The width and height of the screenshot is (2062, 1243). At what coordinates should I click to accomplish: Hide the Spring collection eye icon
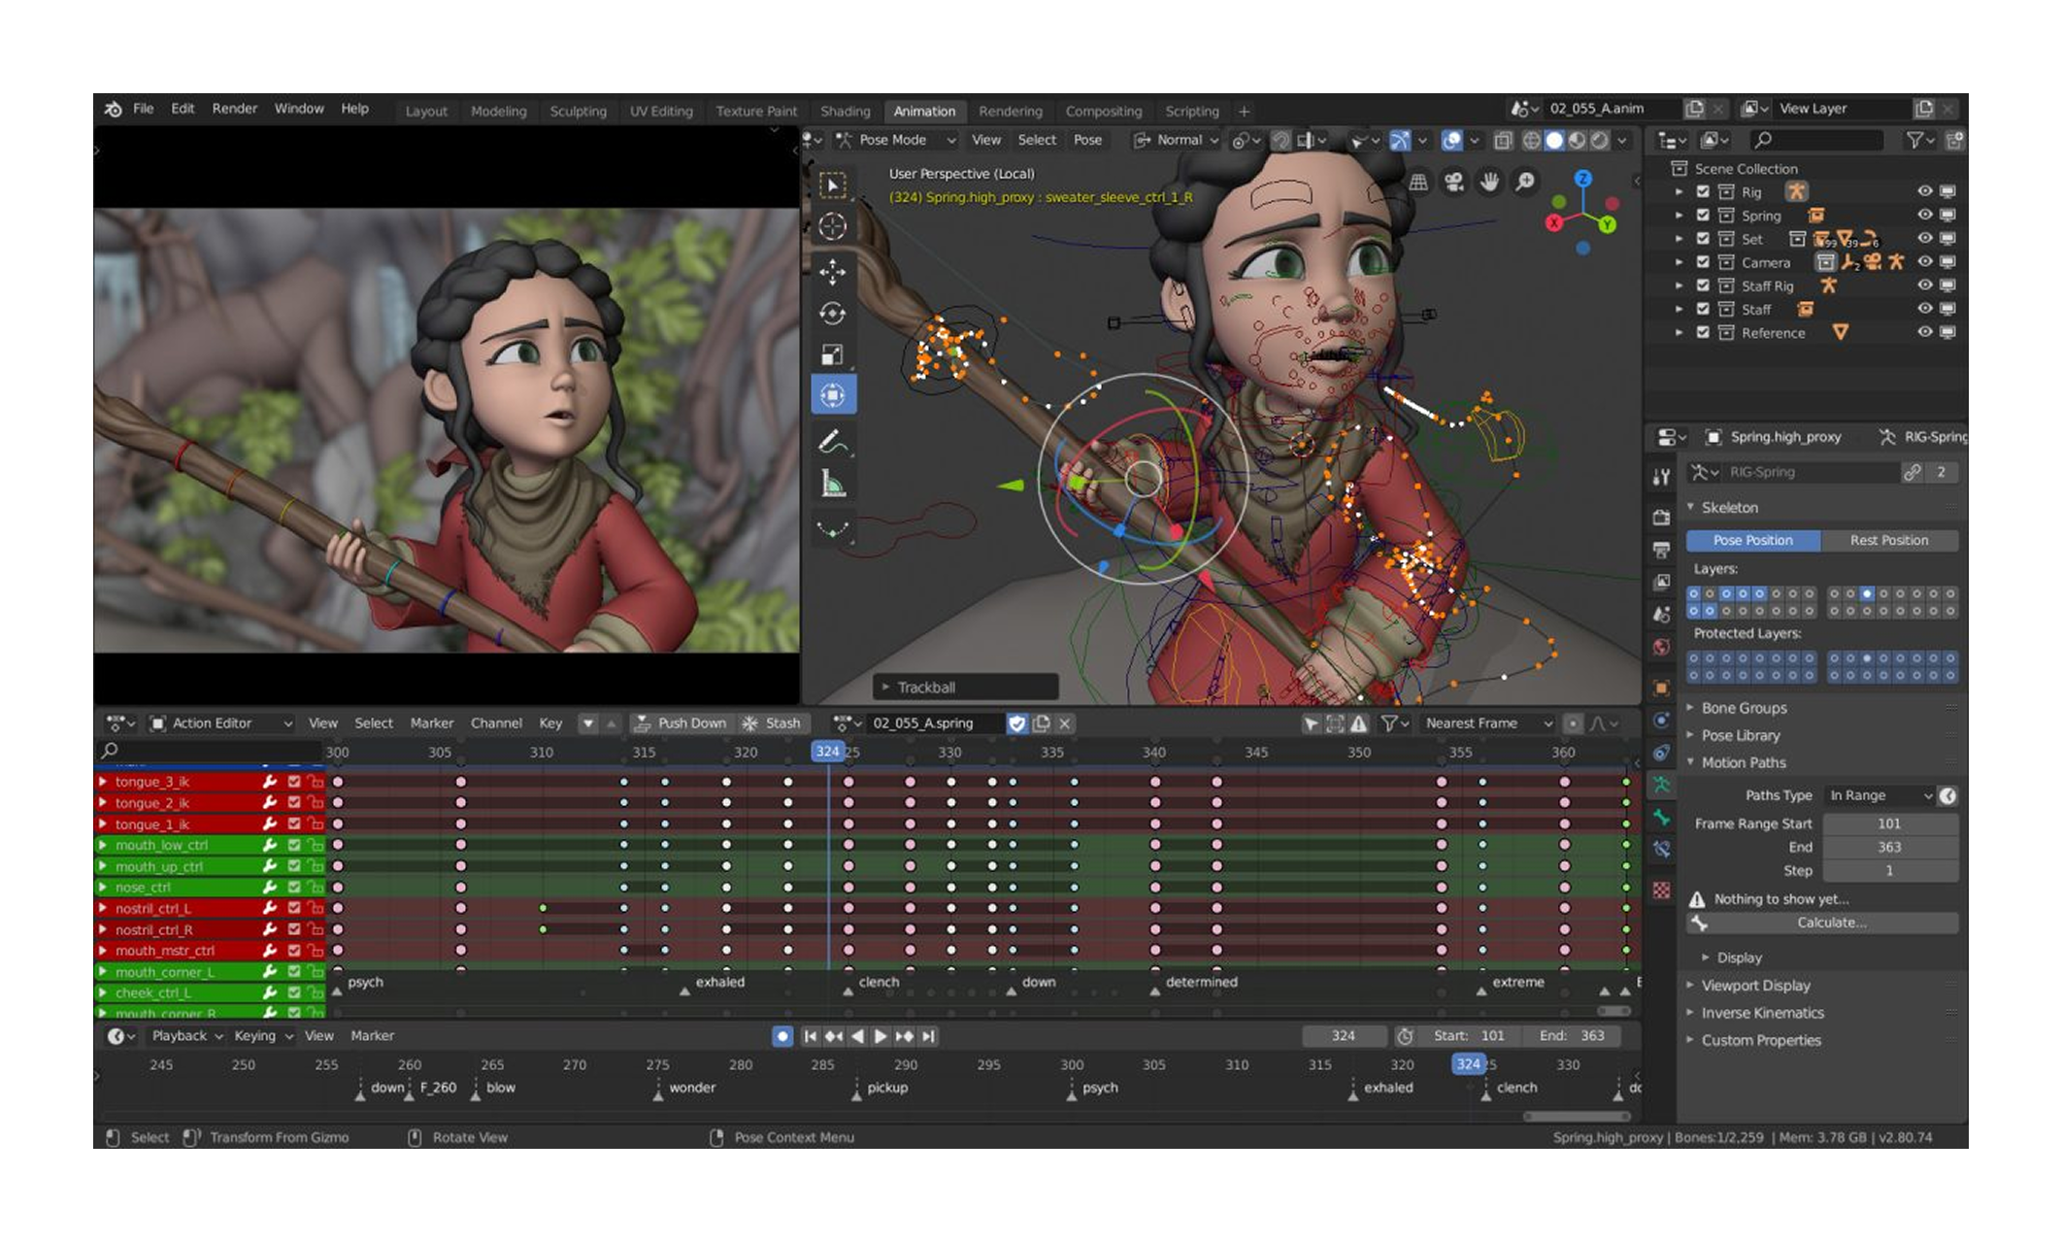[1924, 215]
